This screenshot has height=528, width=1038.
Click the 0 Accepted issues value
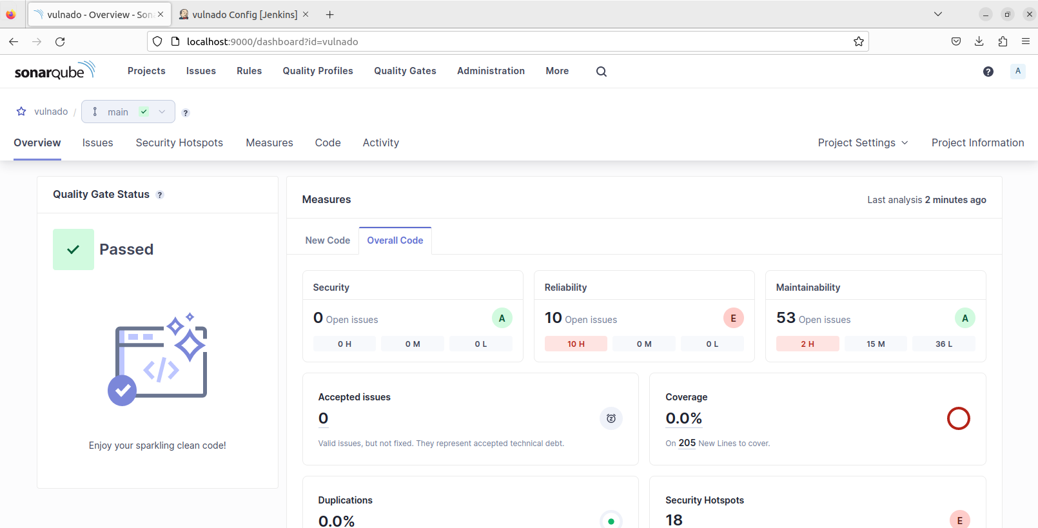(324, 418)
